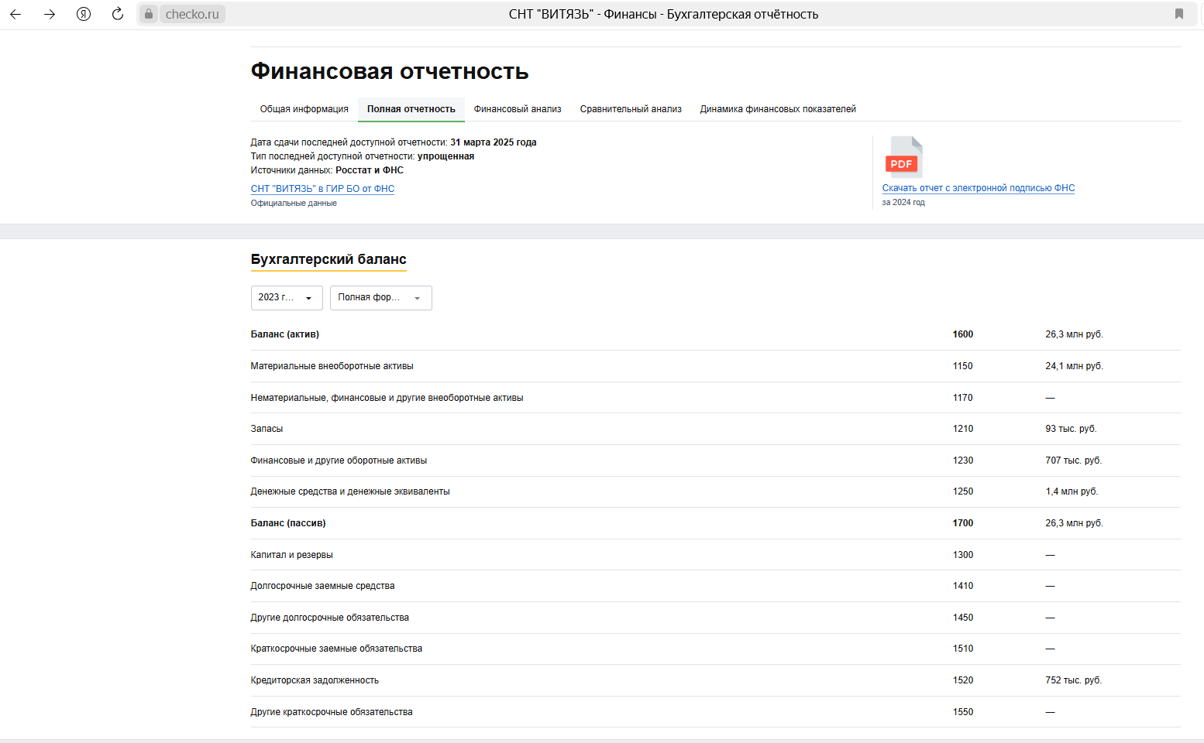Screen dimensions: 1204x743
Task: Open the 'Динамика финансовых показателей' tab
Action: pos(778,109)
